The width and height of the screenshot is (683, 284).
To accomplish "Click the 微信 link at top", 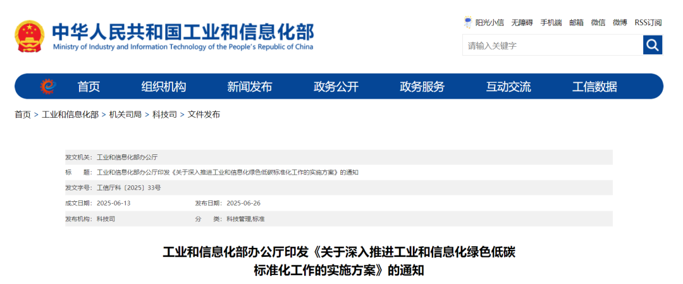I will click(598, 23).
